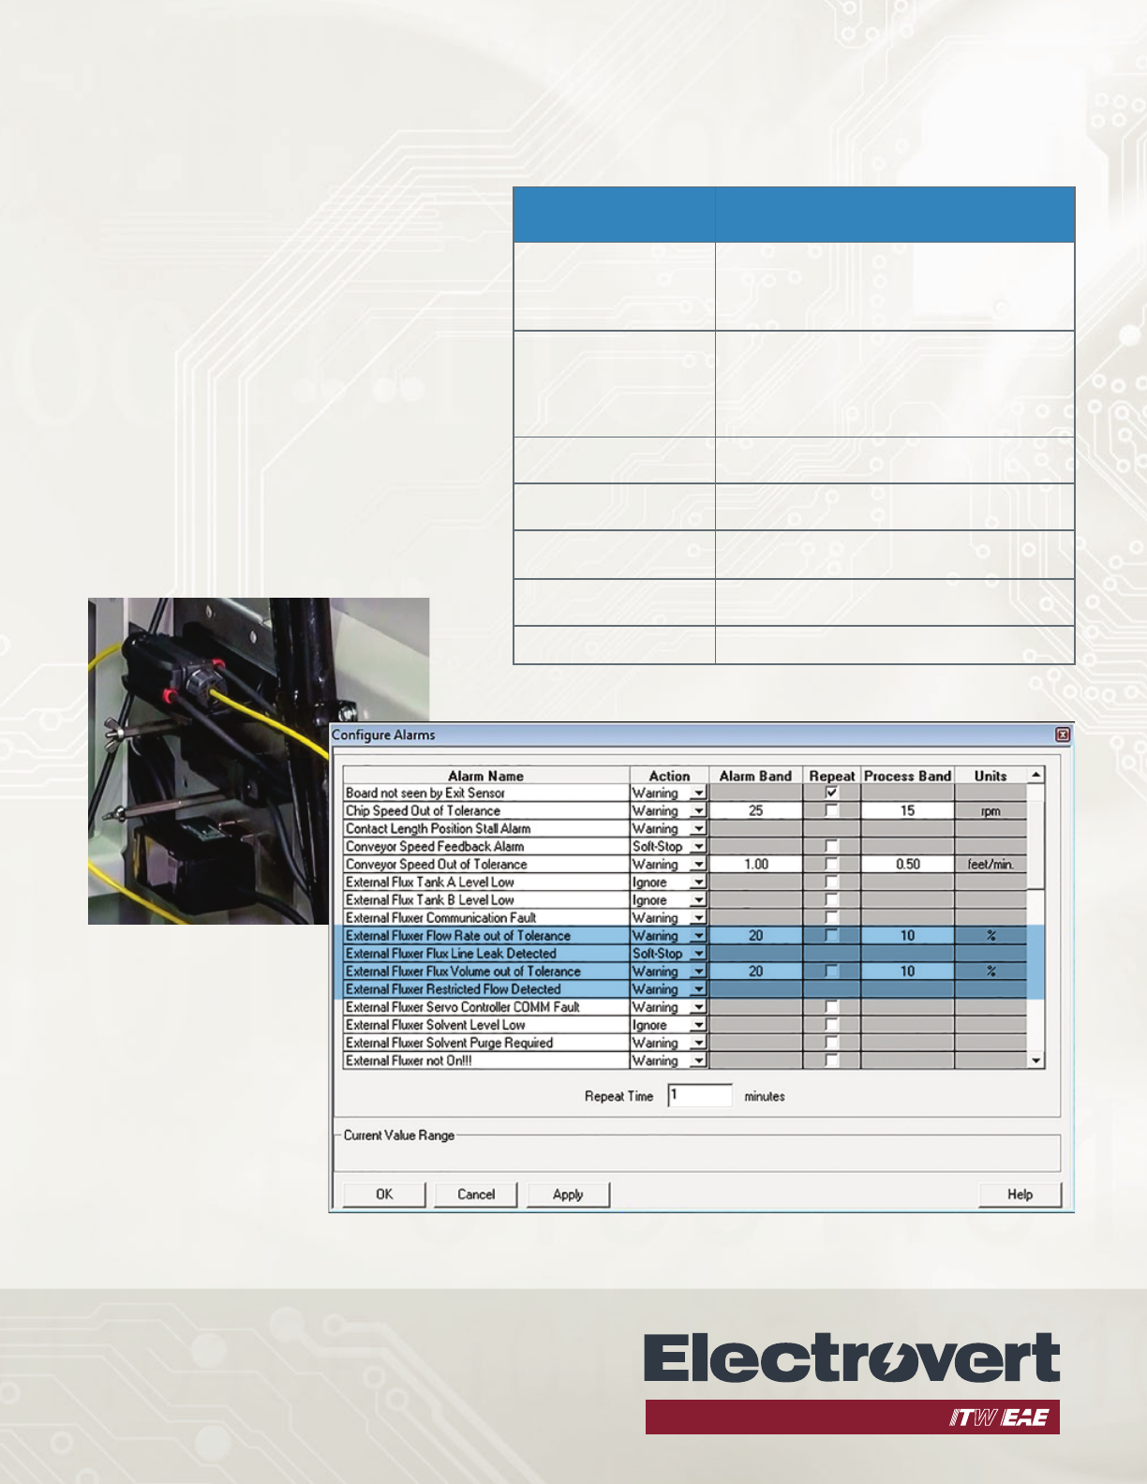Enable Repeat for Chip Speed Out of Tolerance
Viewport: 1147px width, 1484px height.
[x=831, y=810]
